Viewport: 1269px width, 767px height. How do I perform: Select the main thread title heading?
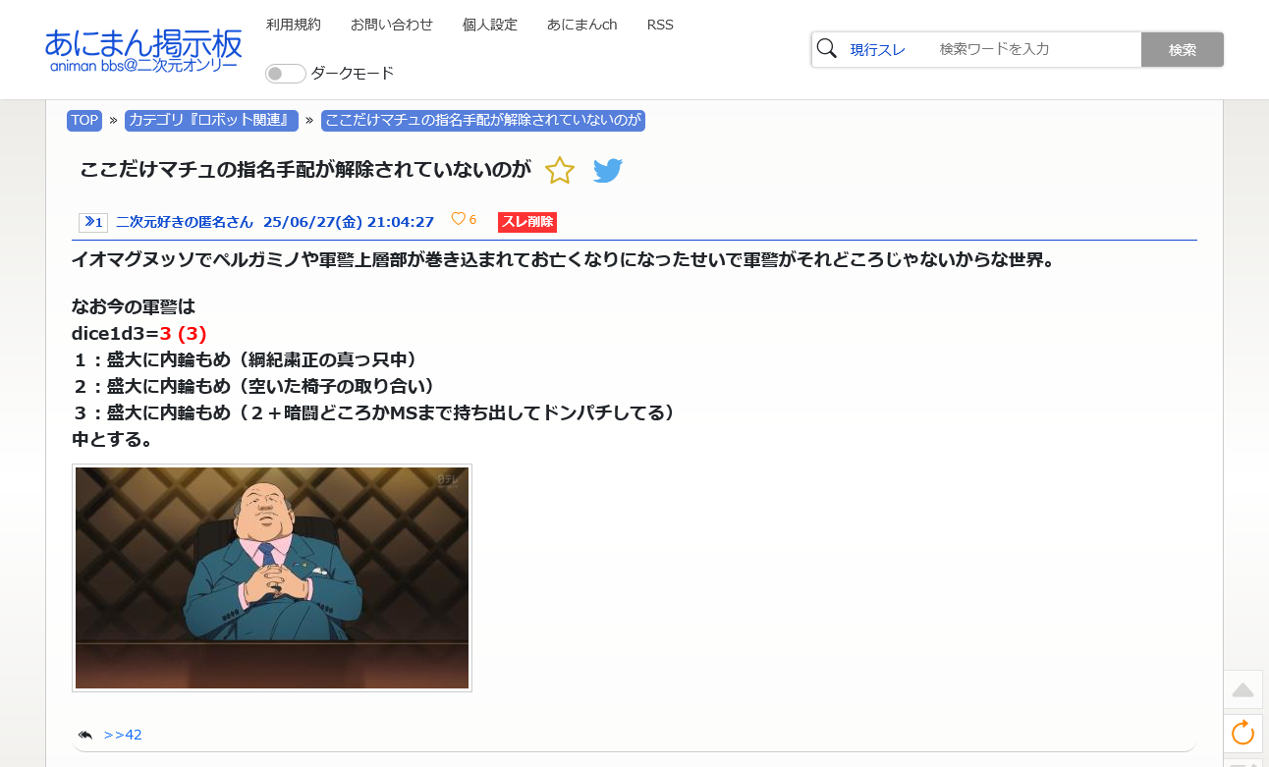(305, 170)
